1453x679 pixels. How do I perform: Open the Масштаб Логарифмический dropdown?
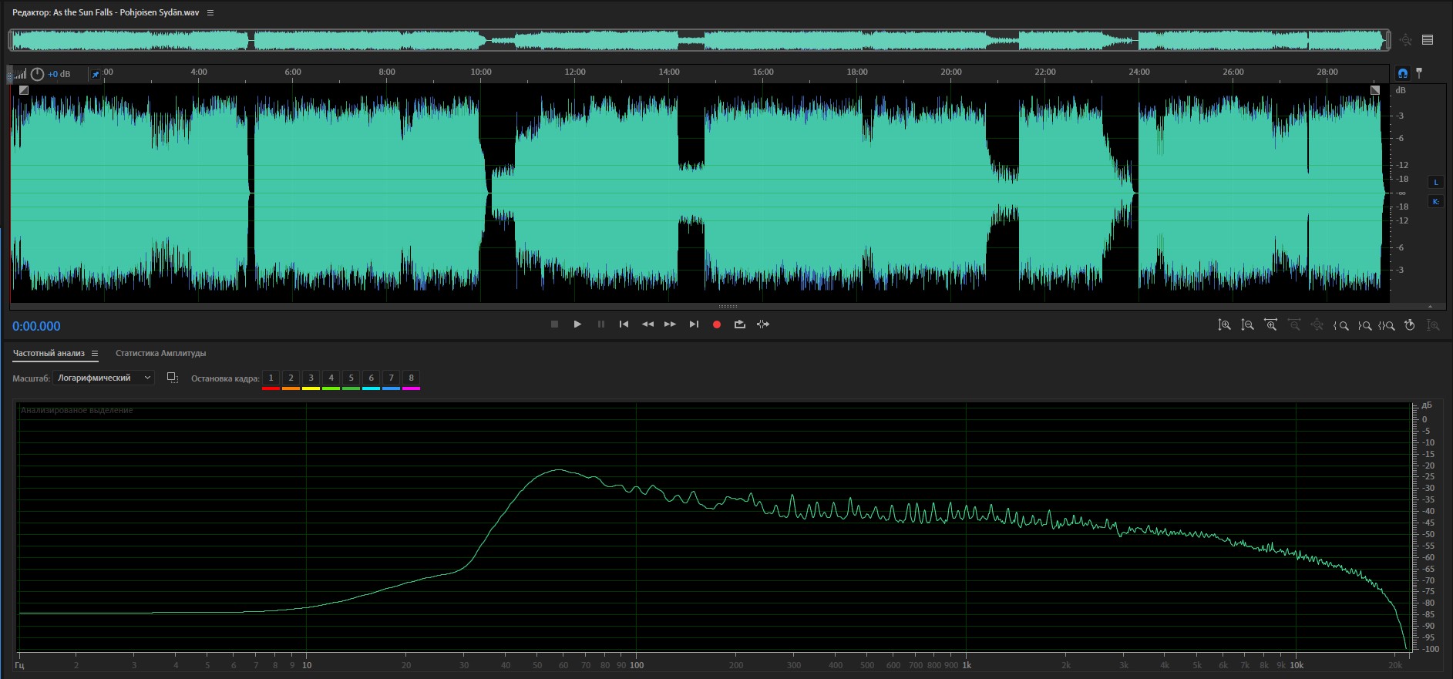click(x=104, y=378)
